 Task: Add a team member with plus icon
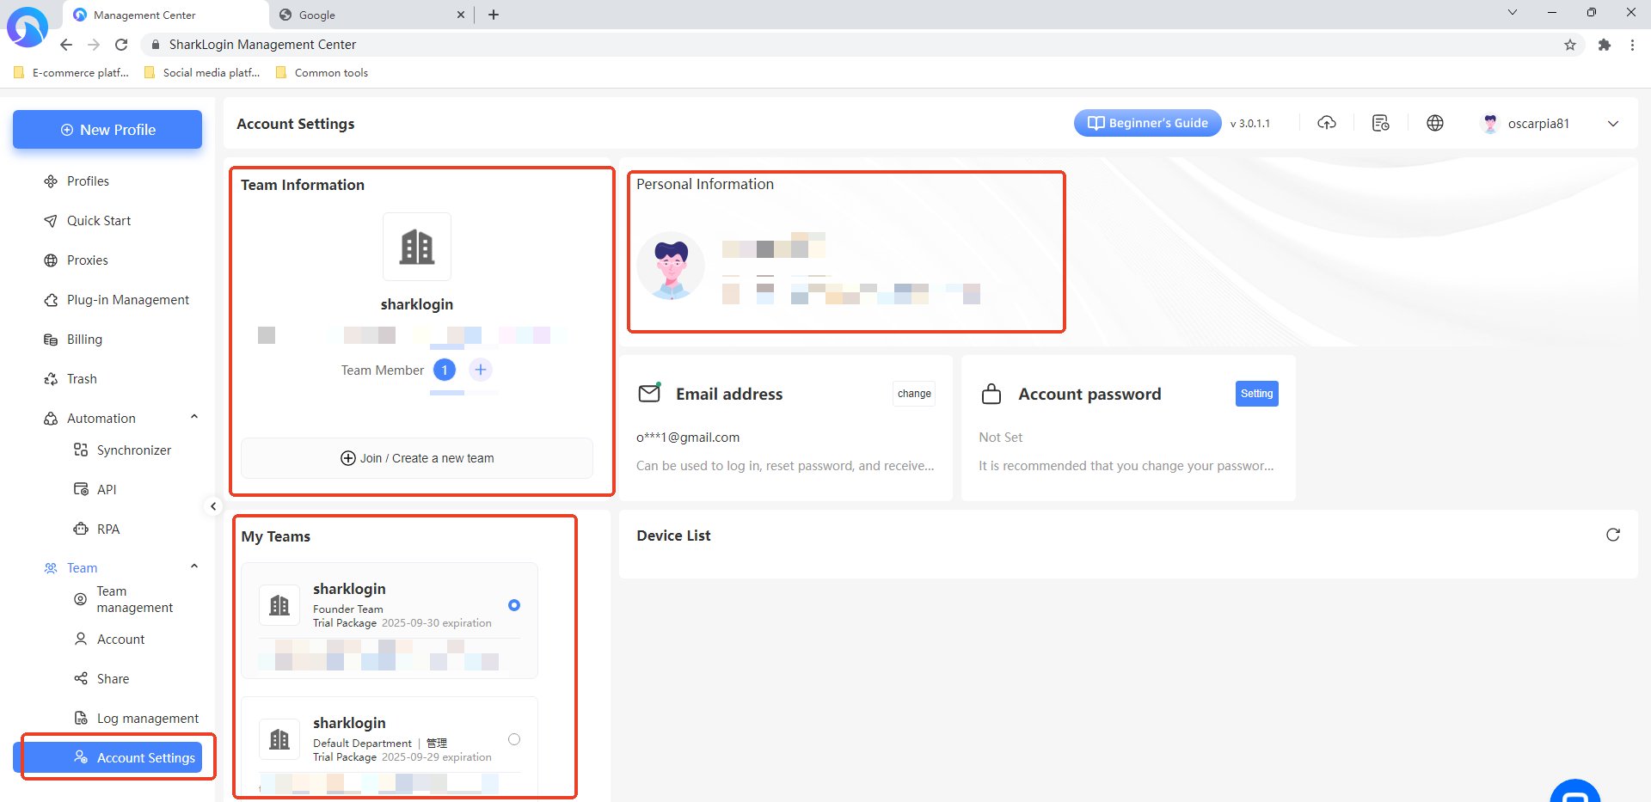481,370
